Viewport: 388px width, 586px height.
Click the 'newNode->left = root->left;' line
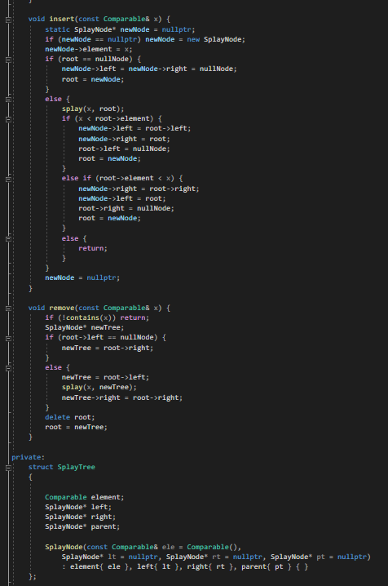coord(134,129)
